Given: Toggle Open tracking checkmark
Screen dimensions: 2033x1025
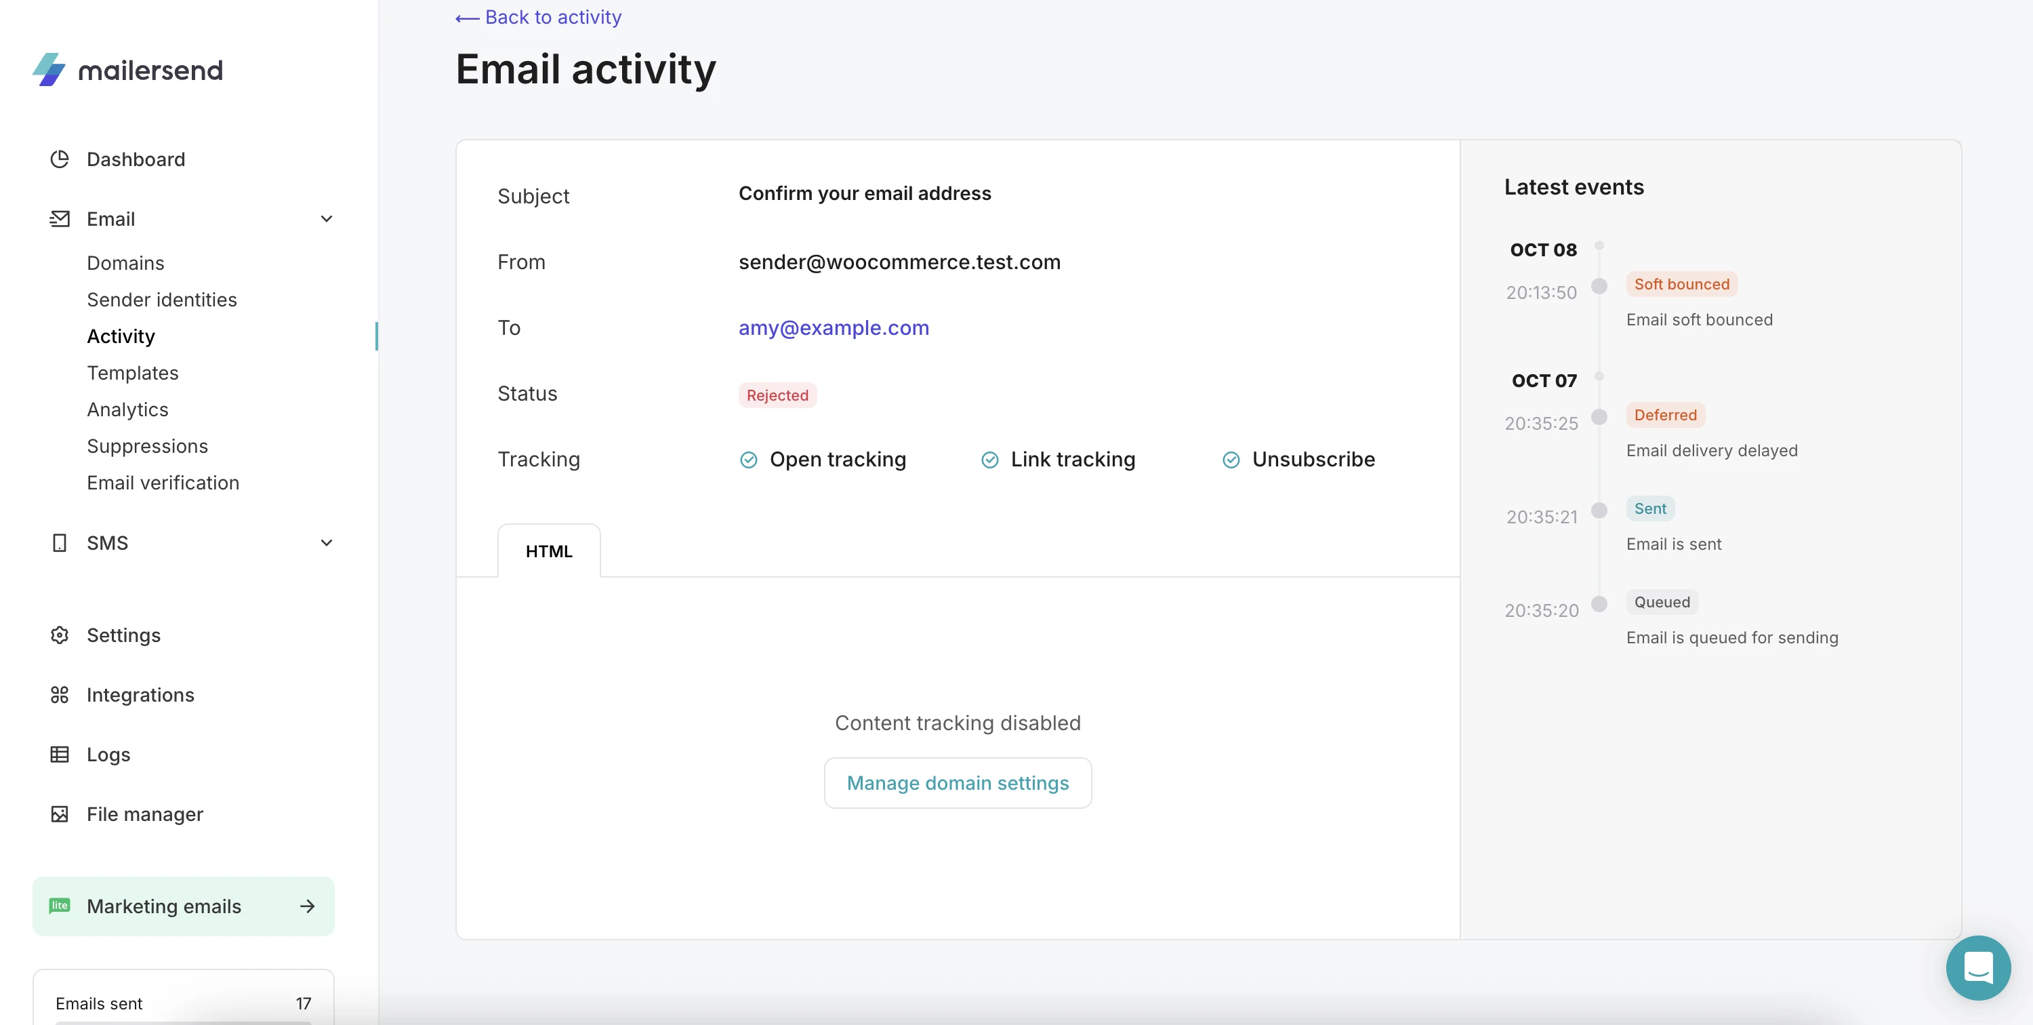Looking at the screenshot, I should tap(748, 459).
